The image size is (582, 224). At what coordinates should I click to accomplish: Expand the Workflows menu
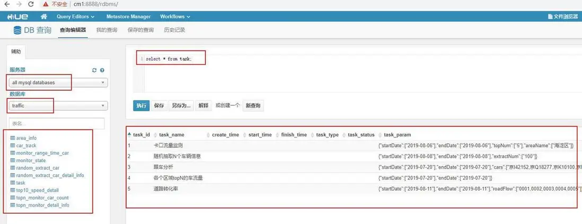(175, 16)
